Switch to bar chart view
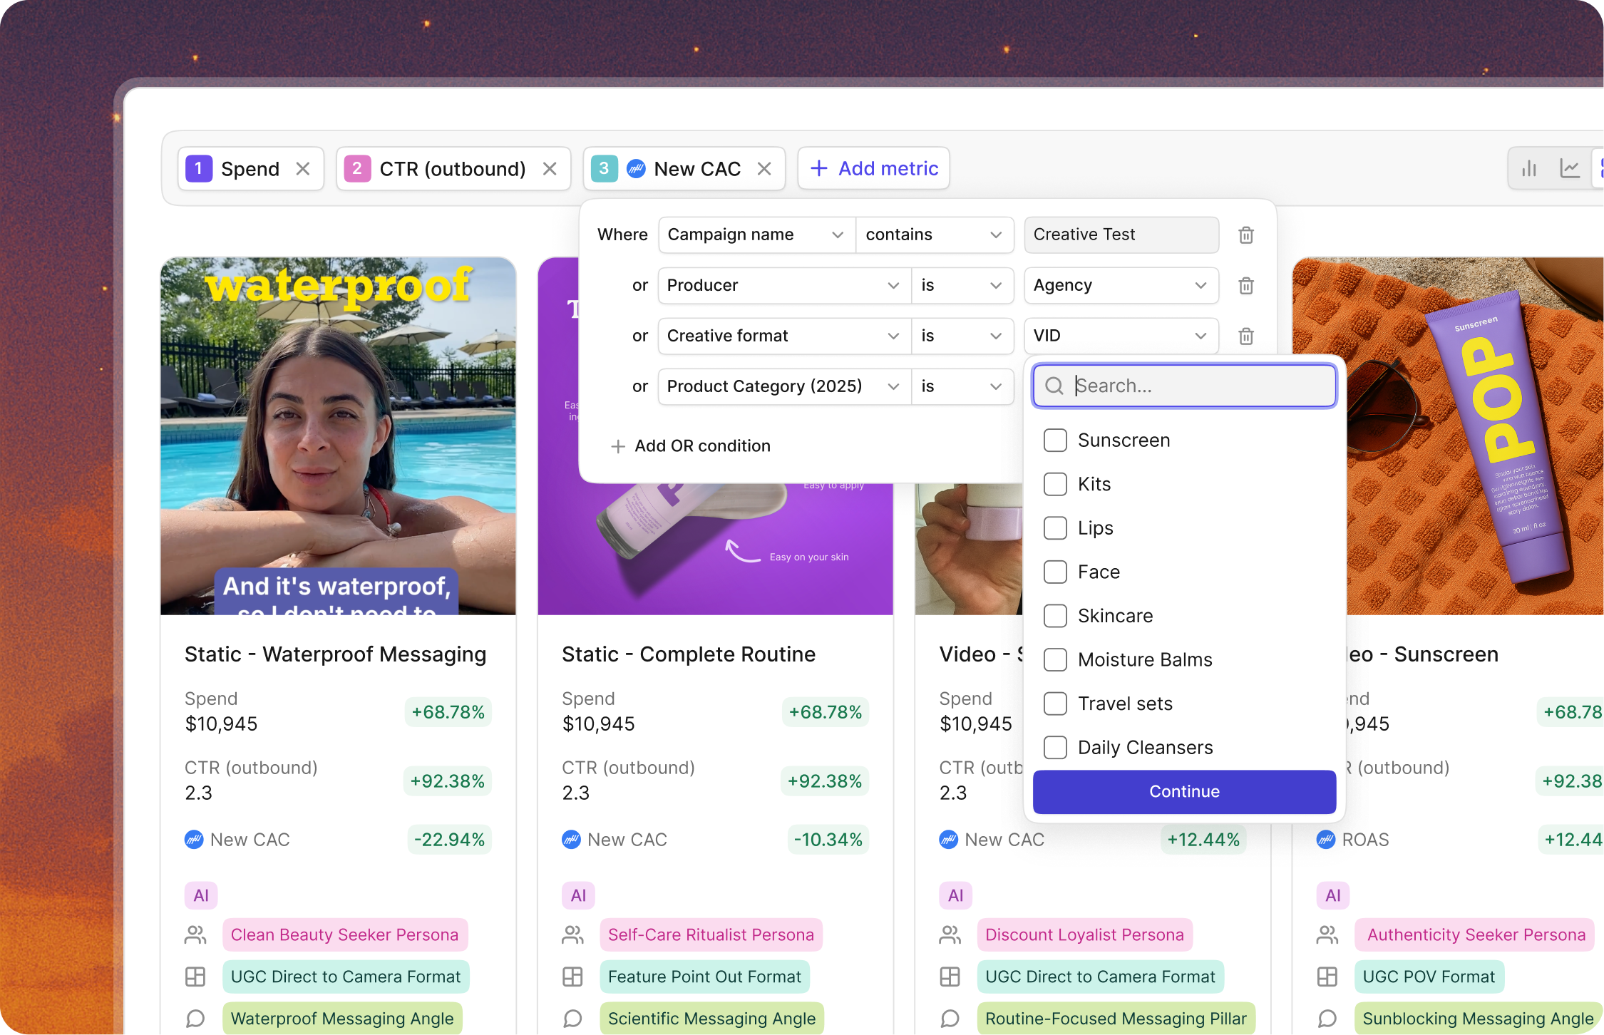The image size is (1604, 1035). (1529, 169)
